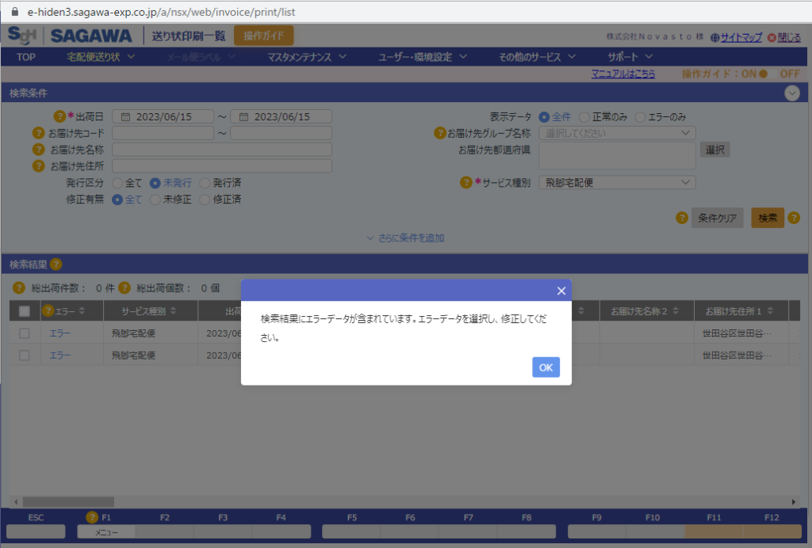This screenshot has width=812, height=548.
Task: Click the help icon beside サービス種別
Action: [x=466, y=182]
